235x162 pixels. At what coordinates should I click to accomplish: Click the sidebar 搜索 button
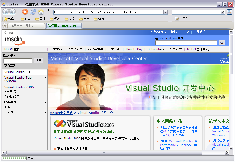coord(38,60)
